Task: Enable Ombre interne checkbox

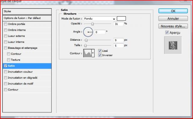Action: tap(5, 30)
